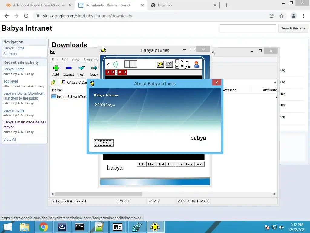Reload the page with refresh icon
310x233 pixels.
[26, 16]
